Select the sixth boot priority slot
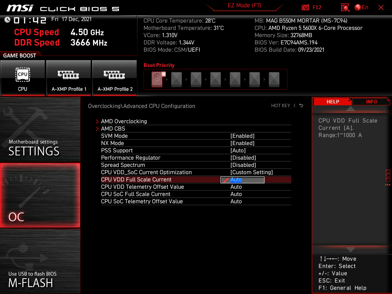The width and height of the screenshot is (392, 294). coord(255,79)
